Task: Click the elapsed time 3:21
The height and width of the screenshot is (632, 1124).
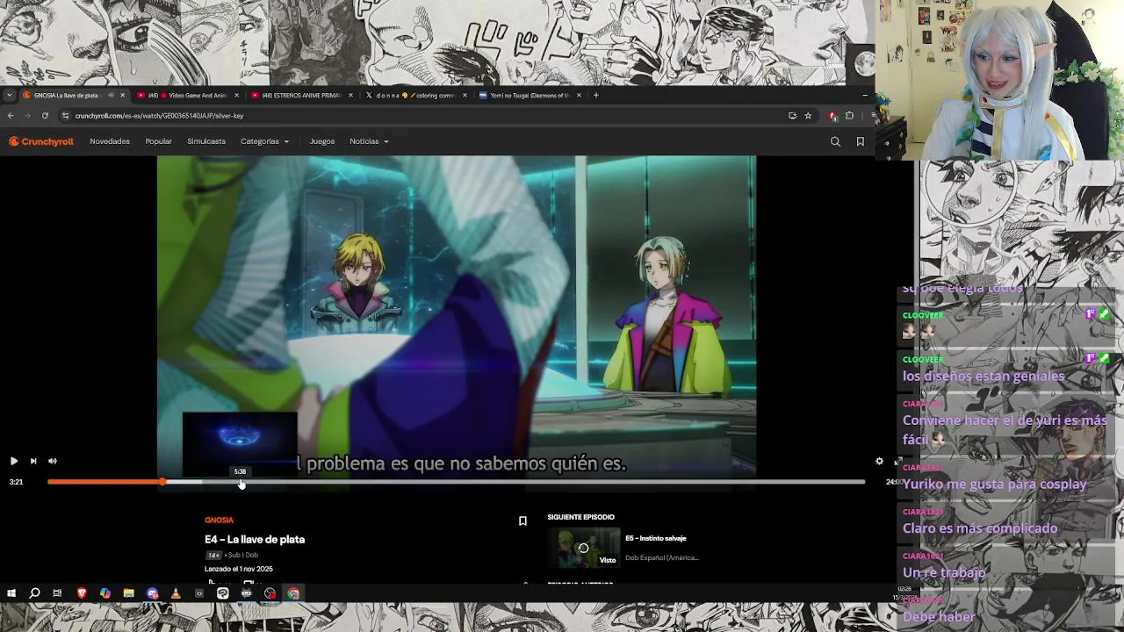Action: (16, 482)
